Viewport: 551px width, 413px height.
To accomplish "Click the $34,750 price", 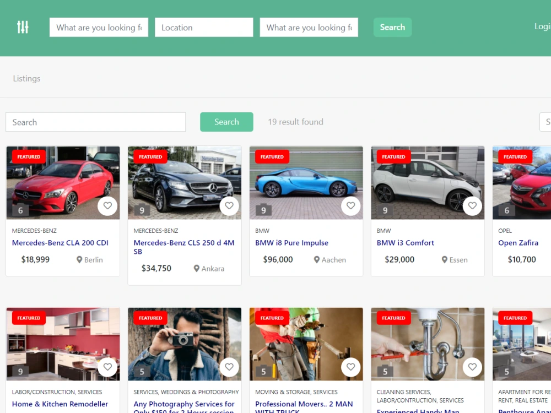I will (x=156, y=268).
